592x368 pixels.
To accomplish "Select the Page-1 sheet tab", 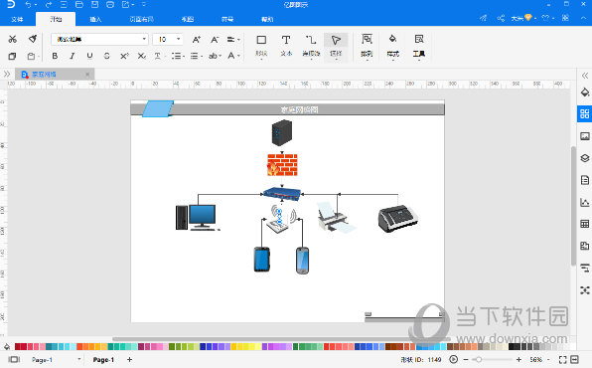I will [103, 359].
